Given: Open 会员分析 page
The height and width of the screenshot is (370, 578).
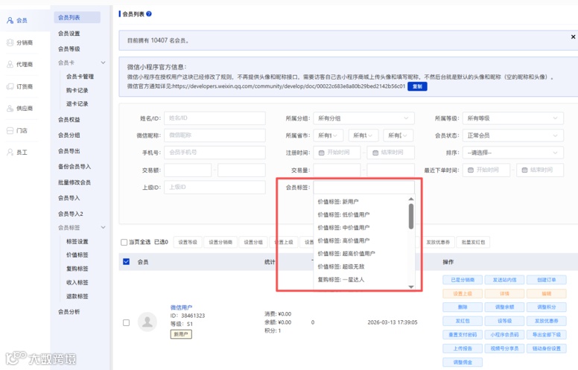Looking at the screenshot, I should [x=69, y=312].
